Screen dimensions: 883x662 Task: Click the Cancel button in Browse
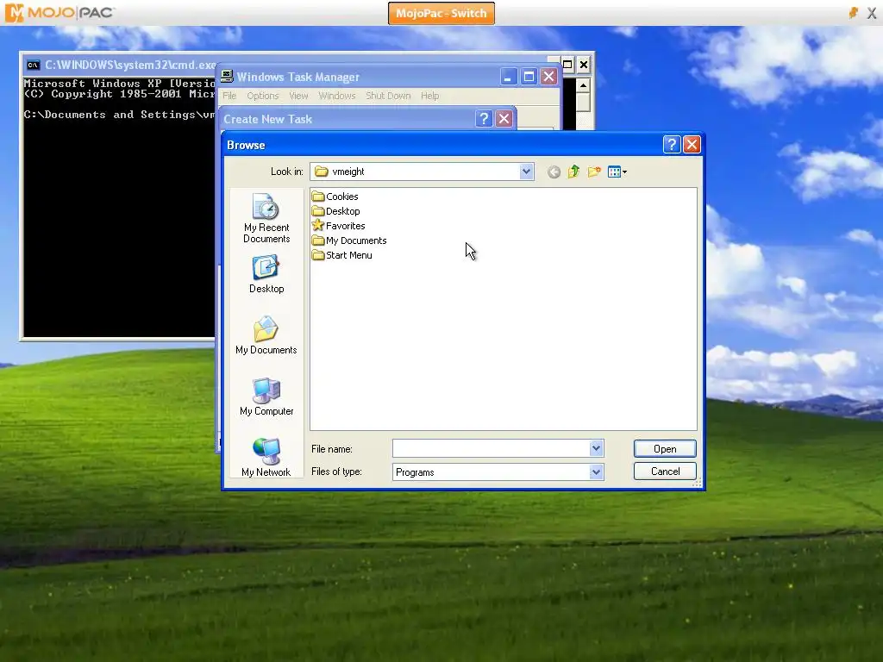665,472
